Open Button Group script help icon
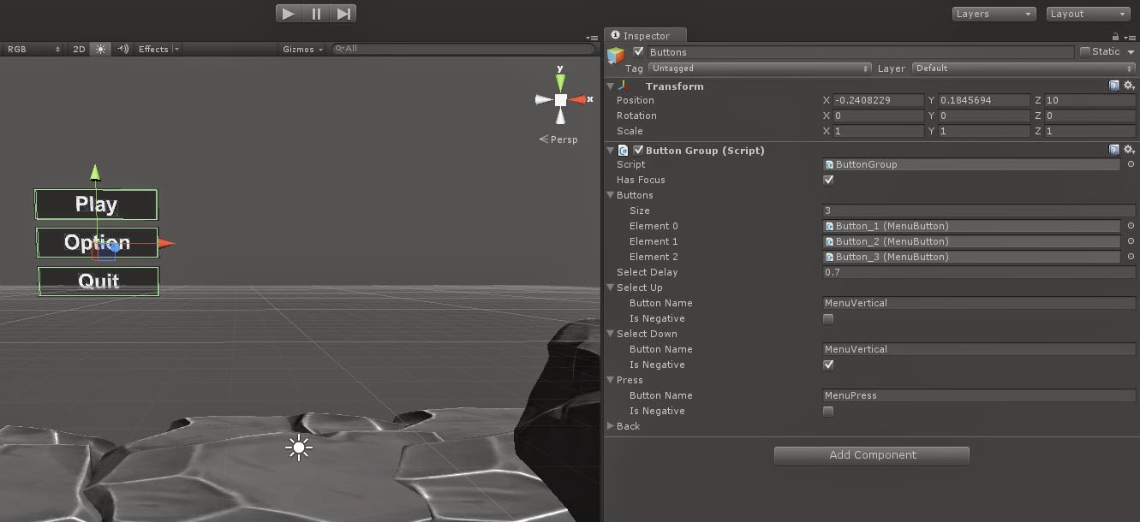This screenshot has width=1140, height=522. click(1113, 150)
